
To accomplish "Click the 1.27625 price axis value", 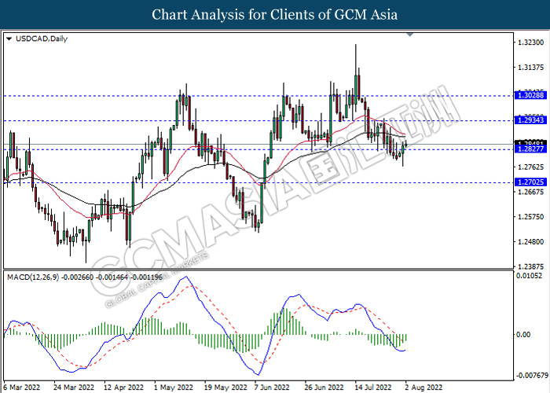I will click(530, 167).
